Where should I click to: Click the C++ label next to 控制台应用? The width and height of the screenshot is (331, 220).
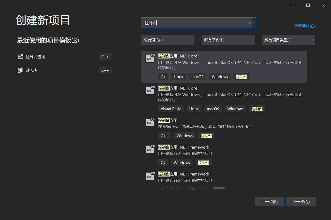click(x=105, y=56)
